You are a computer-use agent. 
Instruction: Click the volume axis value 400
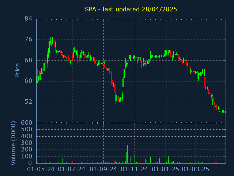tap(27, 136)
